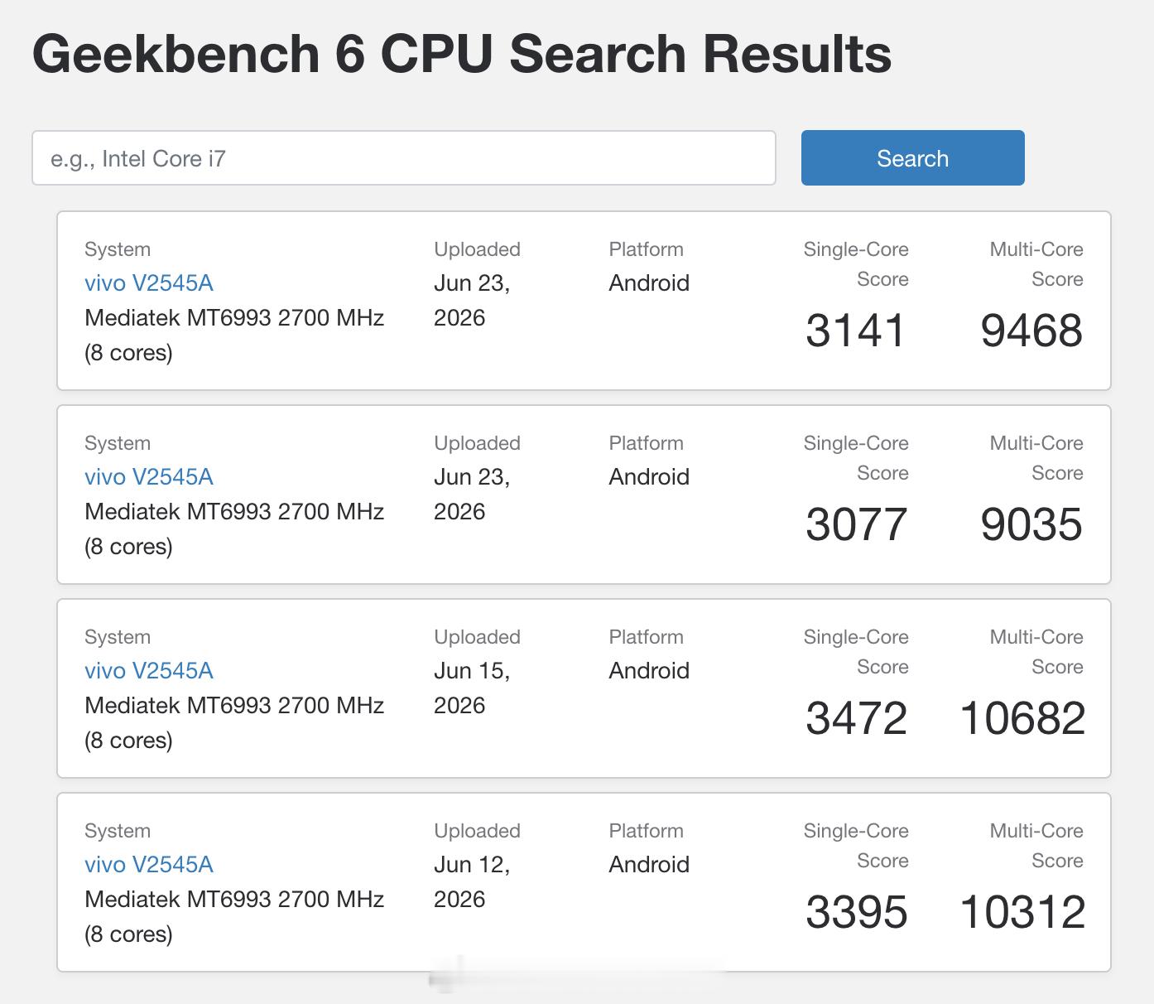Click Android platform in the 9468 result
The width and height of the screenshot is (1154, 1004).
coord(649,283)
